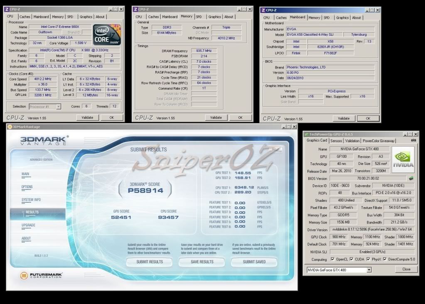Screen dimensions: 425x304
Task: Toggle the CUDA checkbox
Action: tap(351, 260)
